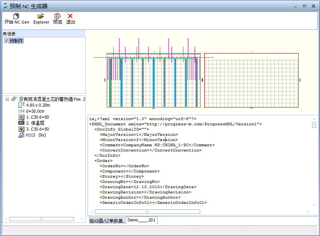Start NC Gen with the 开始 NC Gen icon
Image resolution: width=320 pixels, height=236 pixels.
click(x=16, y=16)
